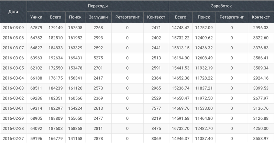Select the 7577 Контекст clicks cell
The image size is (275, 143).
pyautogui.click(x=156, y=108)
